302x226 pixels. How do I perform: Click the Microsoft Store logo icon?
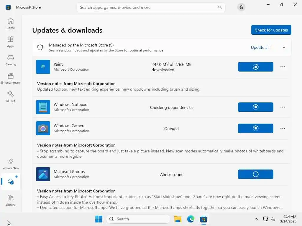point(8,7)
